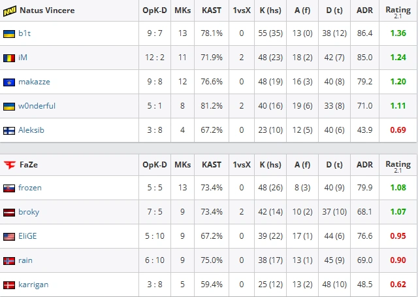Open makazze player profile link
Screen dimensions: 418x297
click(x=34, y=82)
